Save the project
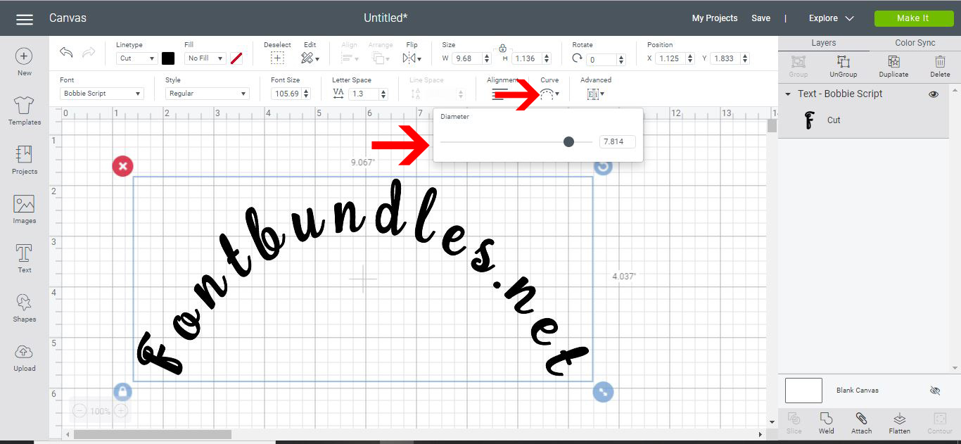 pos(760,18)
